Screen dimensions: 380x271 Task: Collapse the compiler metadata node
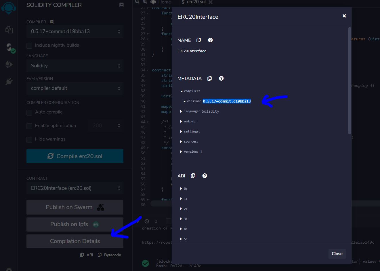(182, 91)
